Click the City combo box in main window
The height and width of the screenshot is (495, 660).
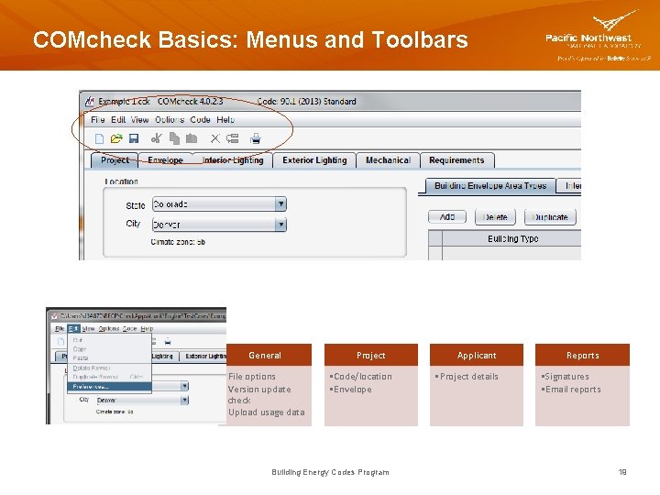click(x=219, y=225)
